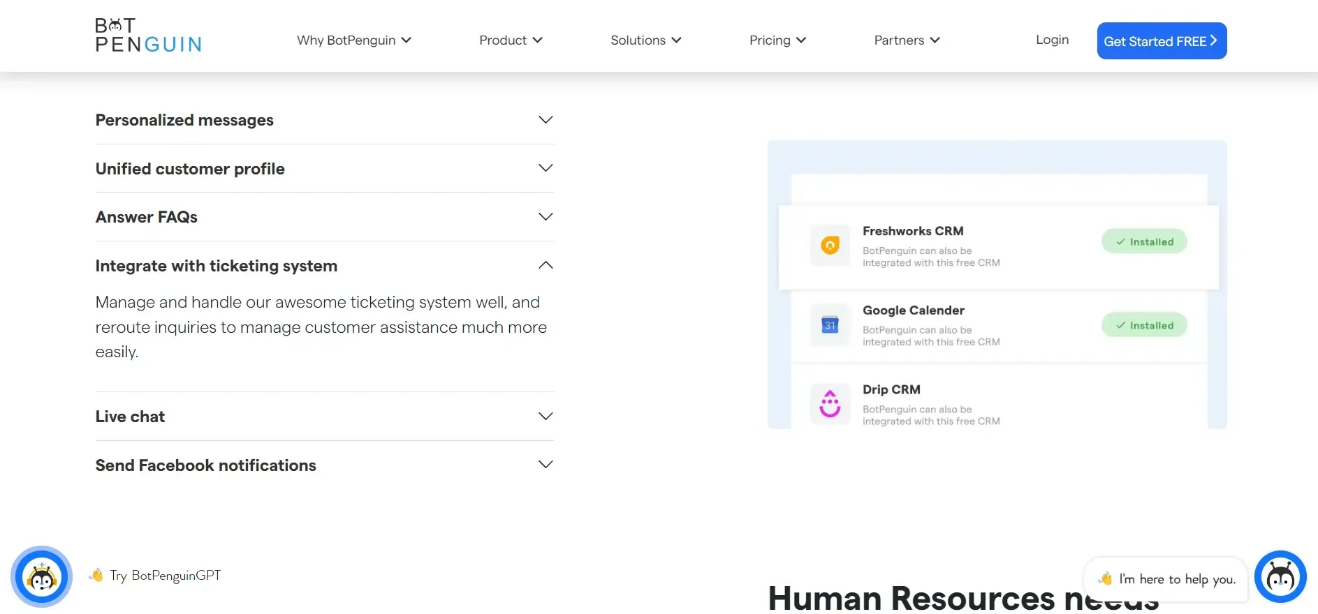1318x614 pixels.
Task: Expand Send Facebook notifications chevron
Action: coord(545,465)
